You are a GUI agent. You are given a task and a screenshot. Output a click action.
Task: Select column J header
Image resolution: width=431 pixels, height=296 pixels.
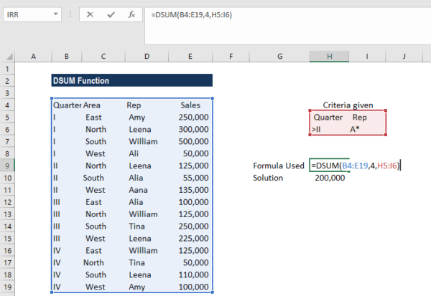(404, 57)
